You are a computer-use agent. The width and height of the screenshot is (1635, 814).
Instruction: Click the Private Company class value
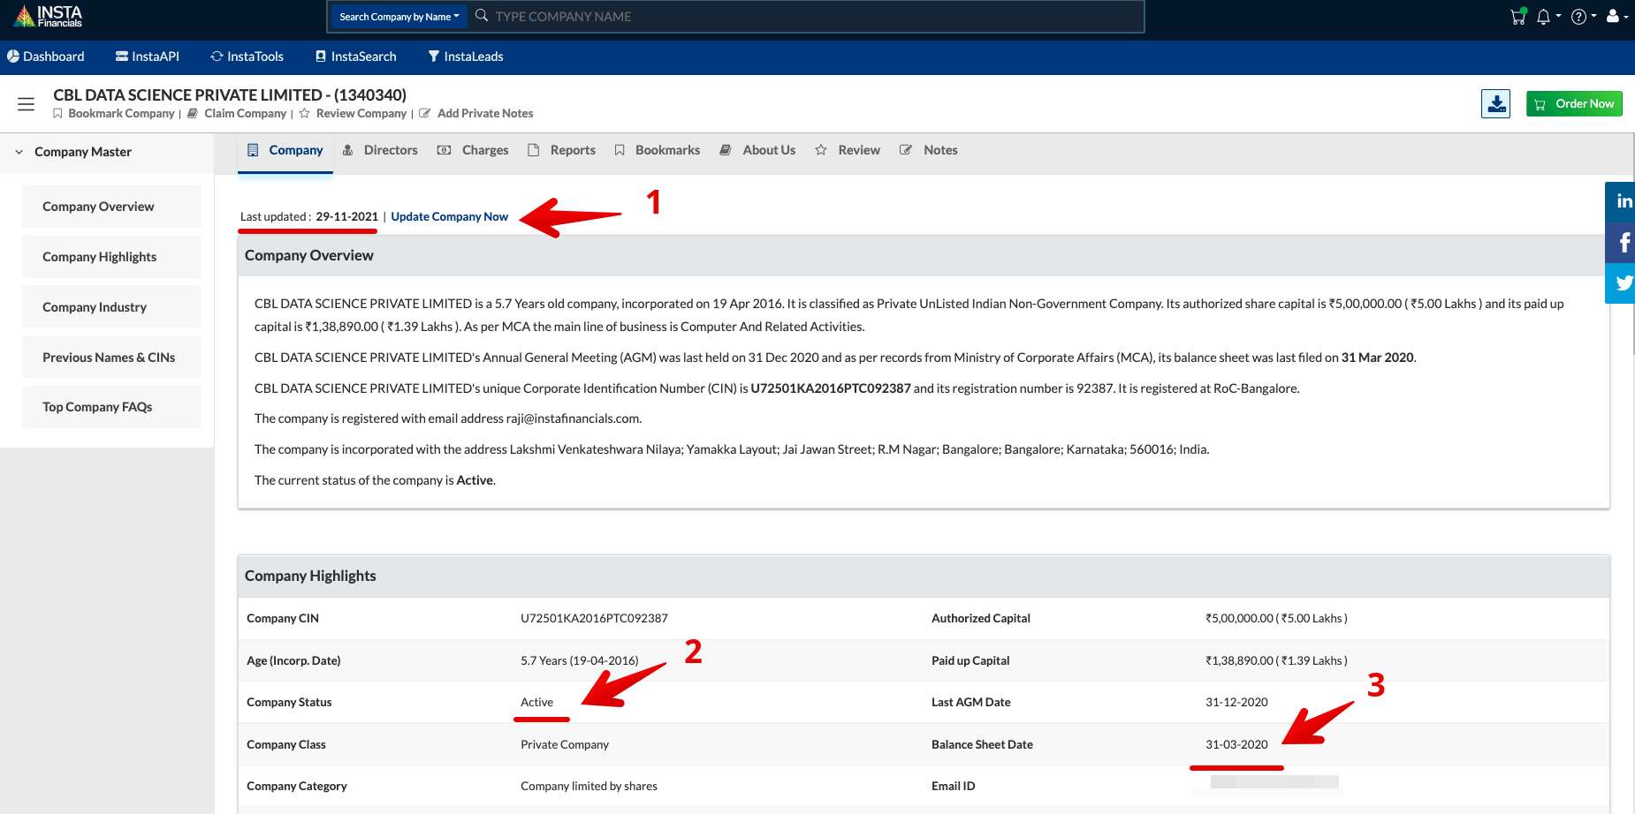pos(565,744)
